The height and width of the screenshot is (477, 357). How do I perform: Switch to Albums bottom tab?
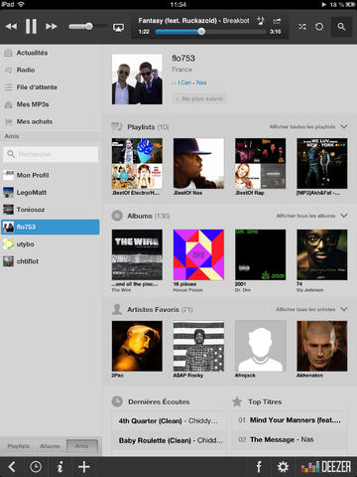click(50, 446)
